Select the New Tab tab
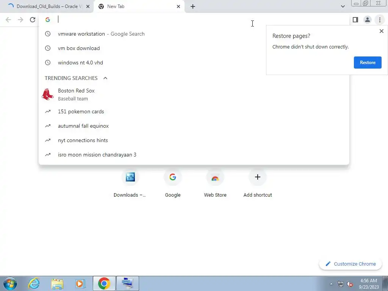The height and width of the screenshot is (291, 388). click(139, 6)
